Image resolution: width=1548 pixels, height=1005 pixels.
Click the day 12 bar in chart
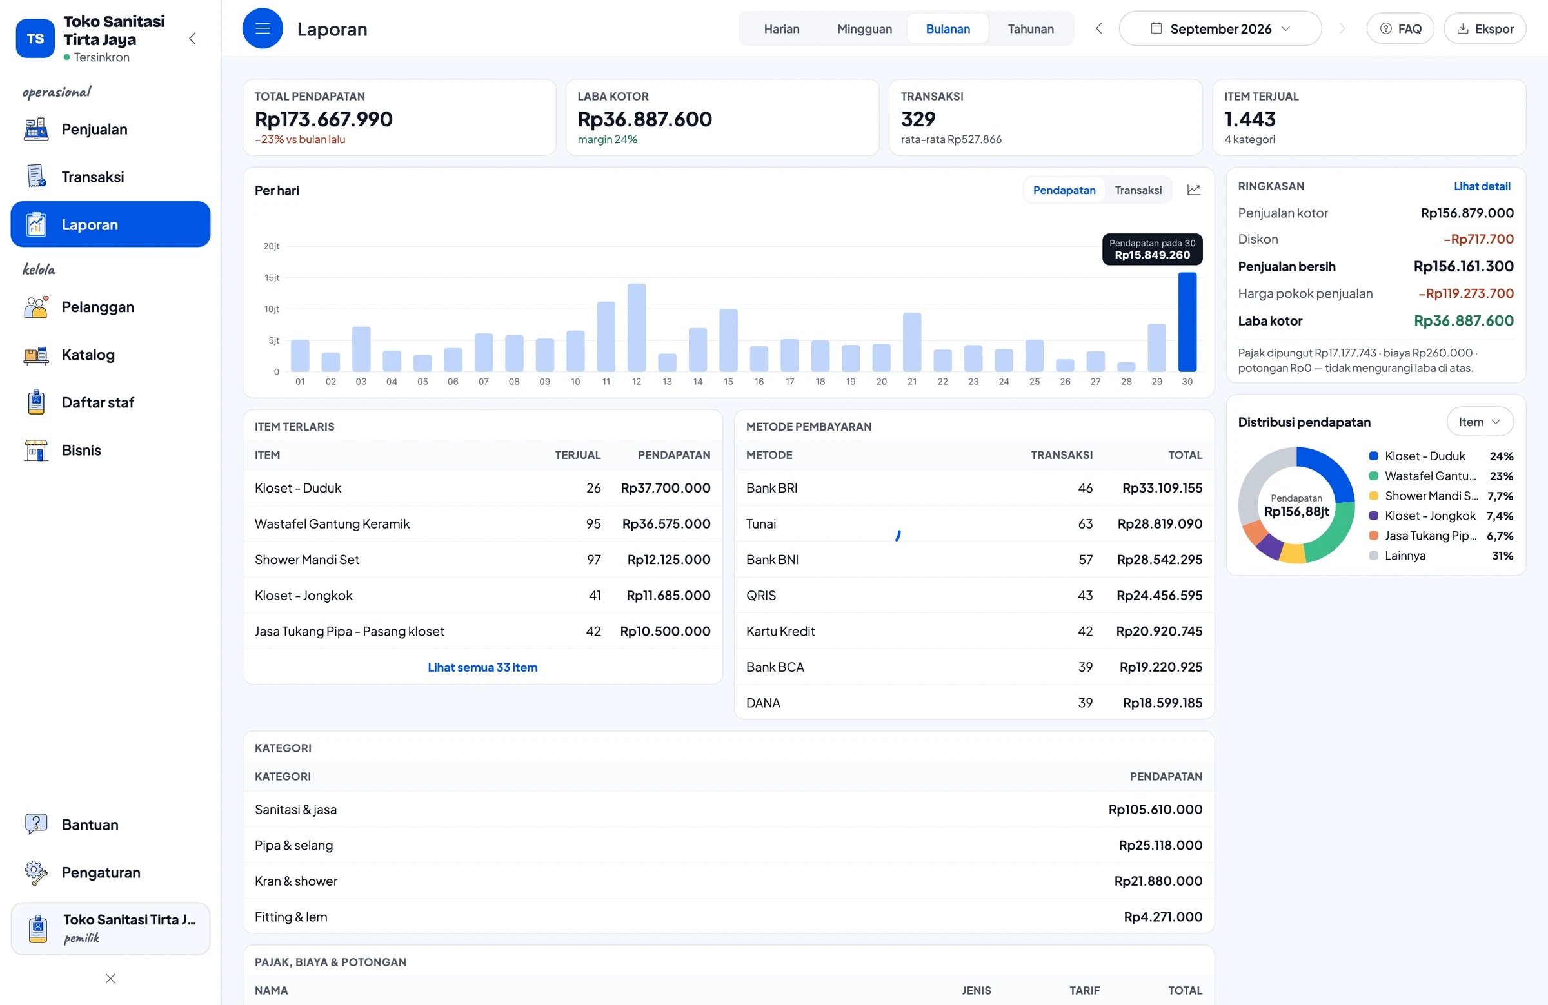point(637,327)
